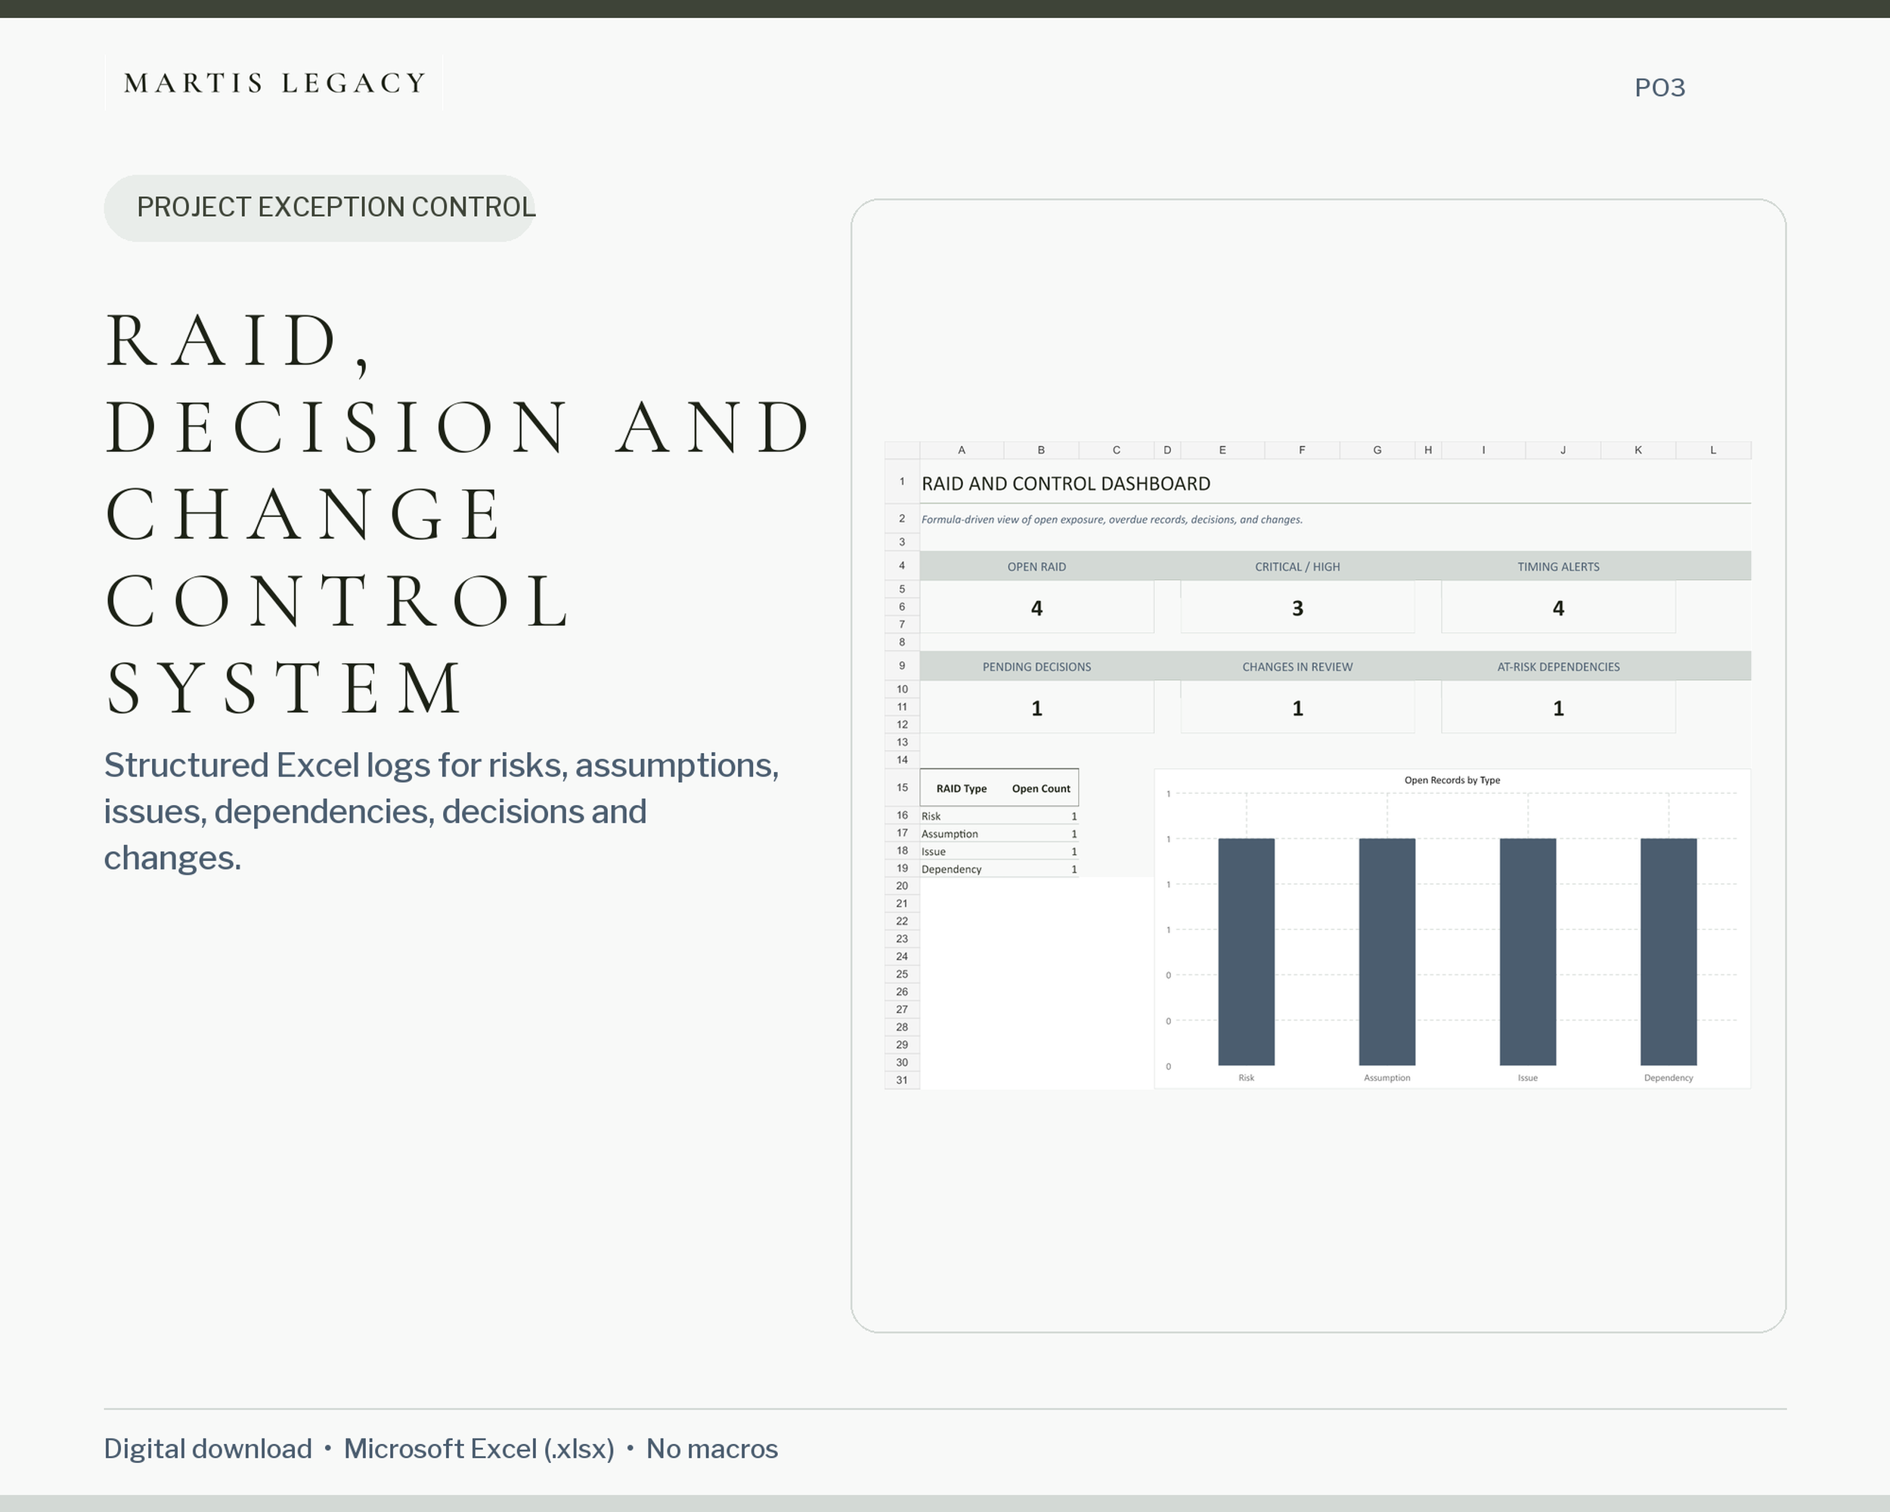Click the Assumption bar in the chart
This screenshot has width=1890, height=1512.
click(1387, 952)
